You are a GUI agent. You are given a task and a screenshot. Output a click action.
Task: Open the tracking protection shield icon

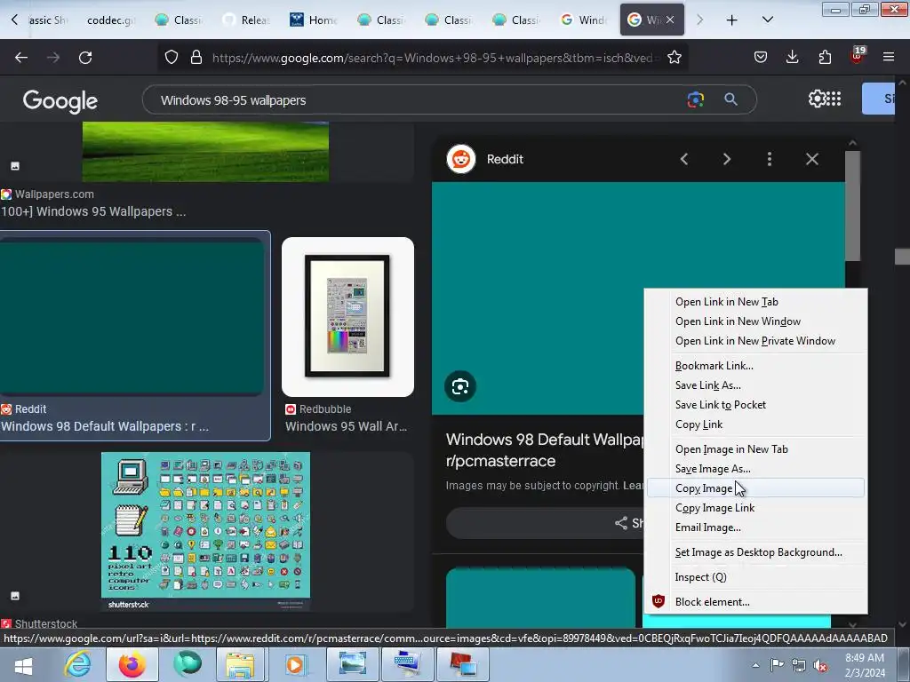click(x=172, y=58)
